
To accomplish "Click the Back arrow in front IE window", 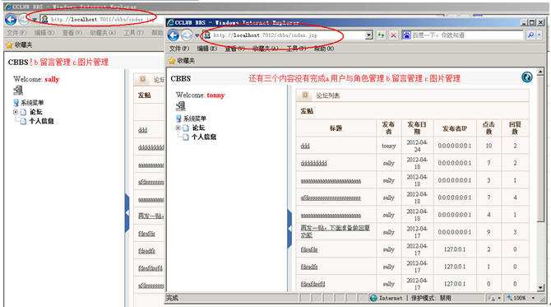I will [x=174, y=35].
